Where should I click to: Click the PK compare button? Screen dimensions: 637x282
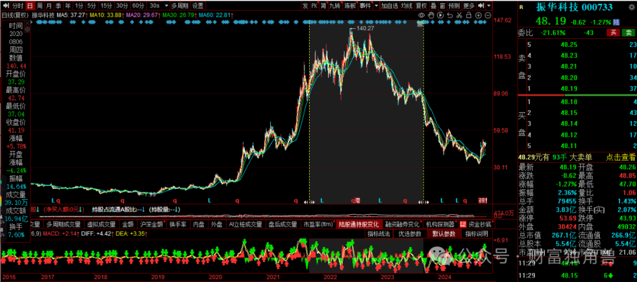pyautogui.click(x=314, y=6)
